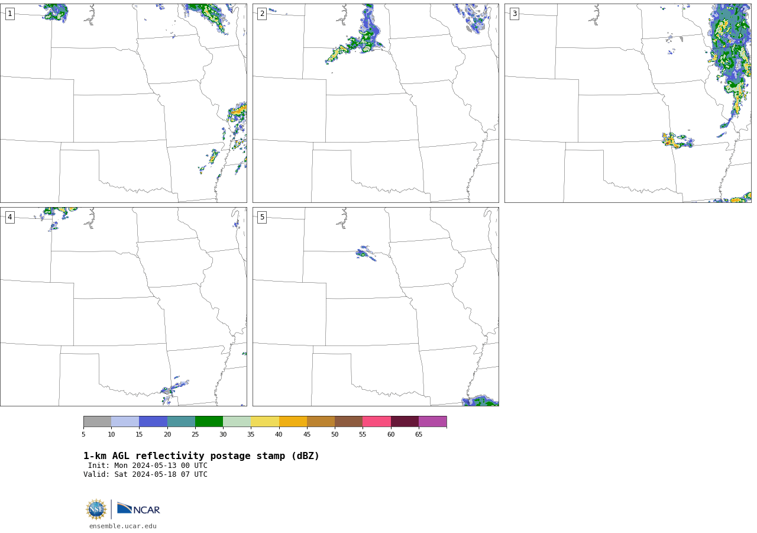757x533 pixels.
Task: Open ensemble member 4 postage stamp map
Action: (124, 306)
